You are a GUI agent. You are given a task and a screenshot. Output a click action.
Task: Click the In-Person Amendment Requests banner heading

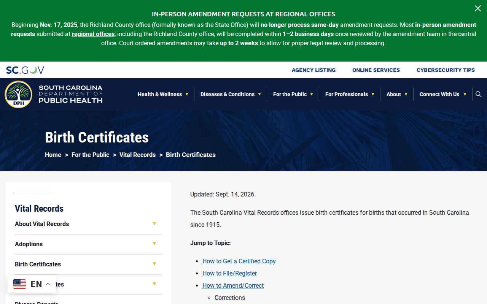point(243,14)
